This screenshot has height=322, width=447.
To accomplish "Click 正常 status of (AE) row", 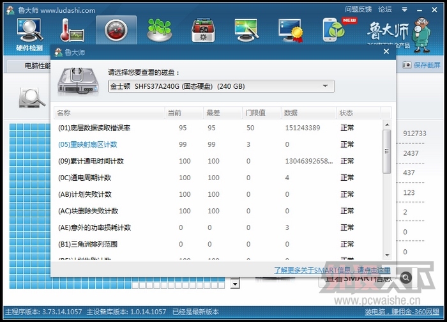I will [347, 227].
